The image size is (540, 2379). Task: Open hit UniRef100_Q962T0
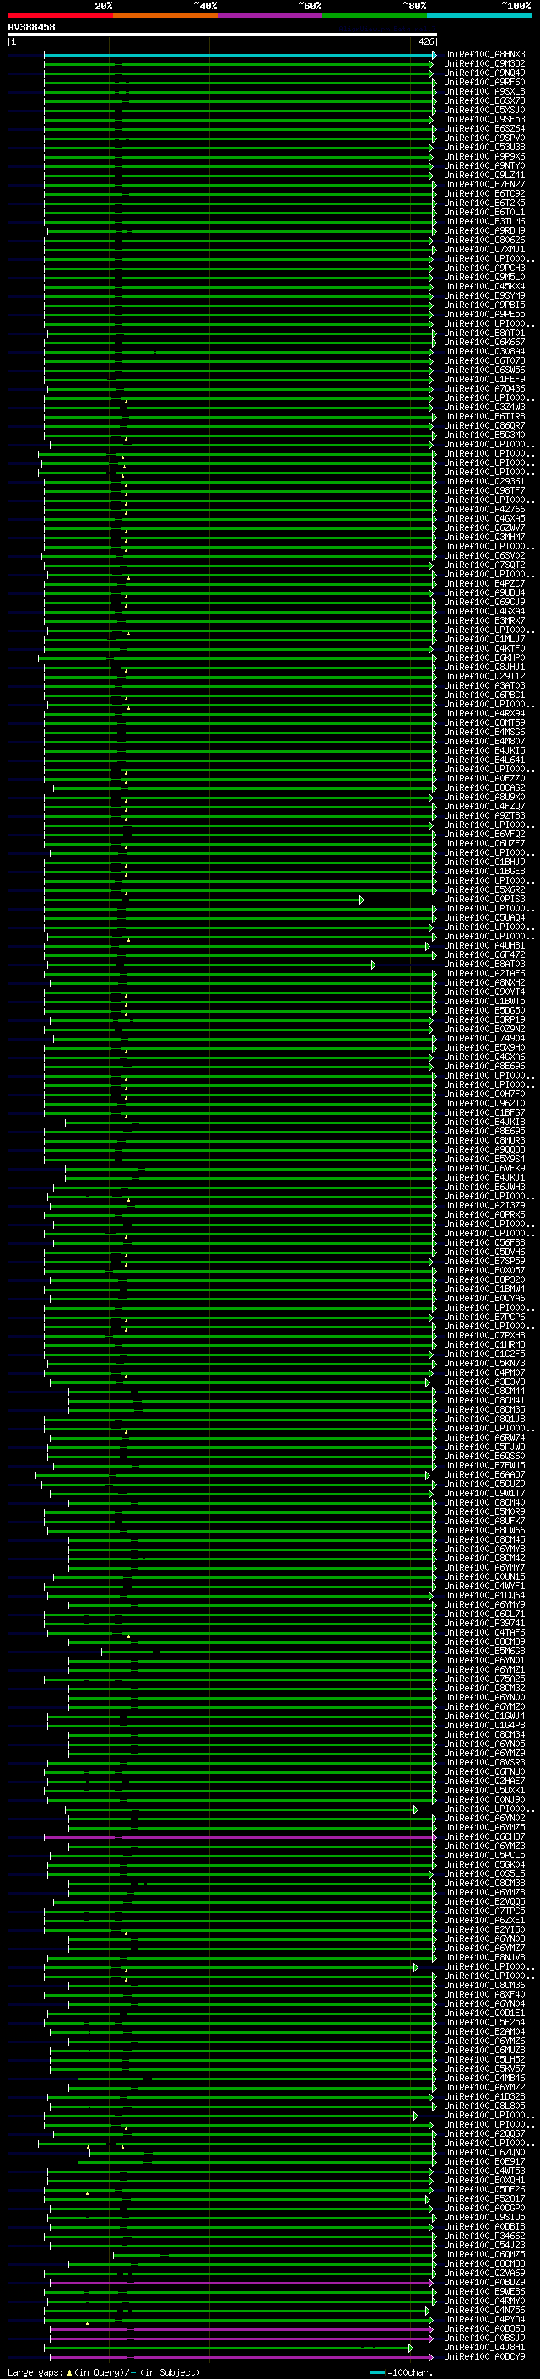pyautogui.click(x=484, y=1104)
